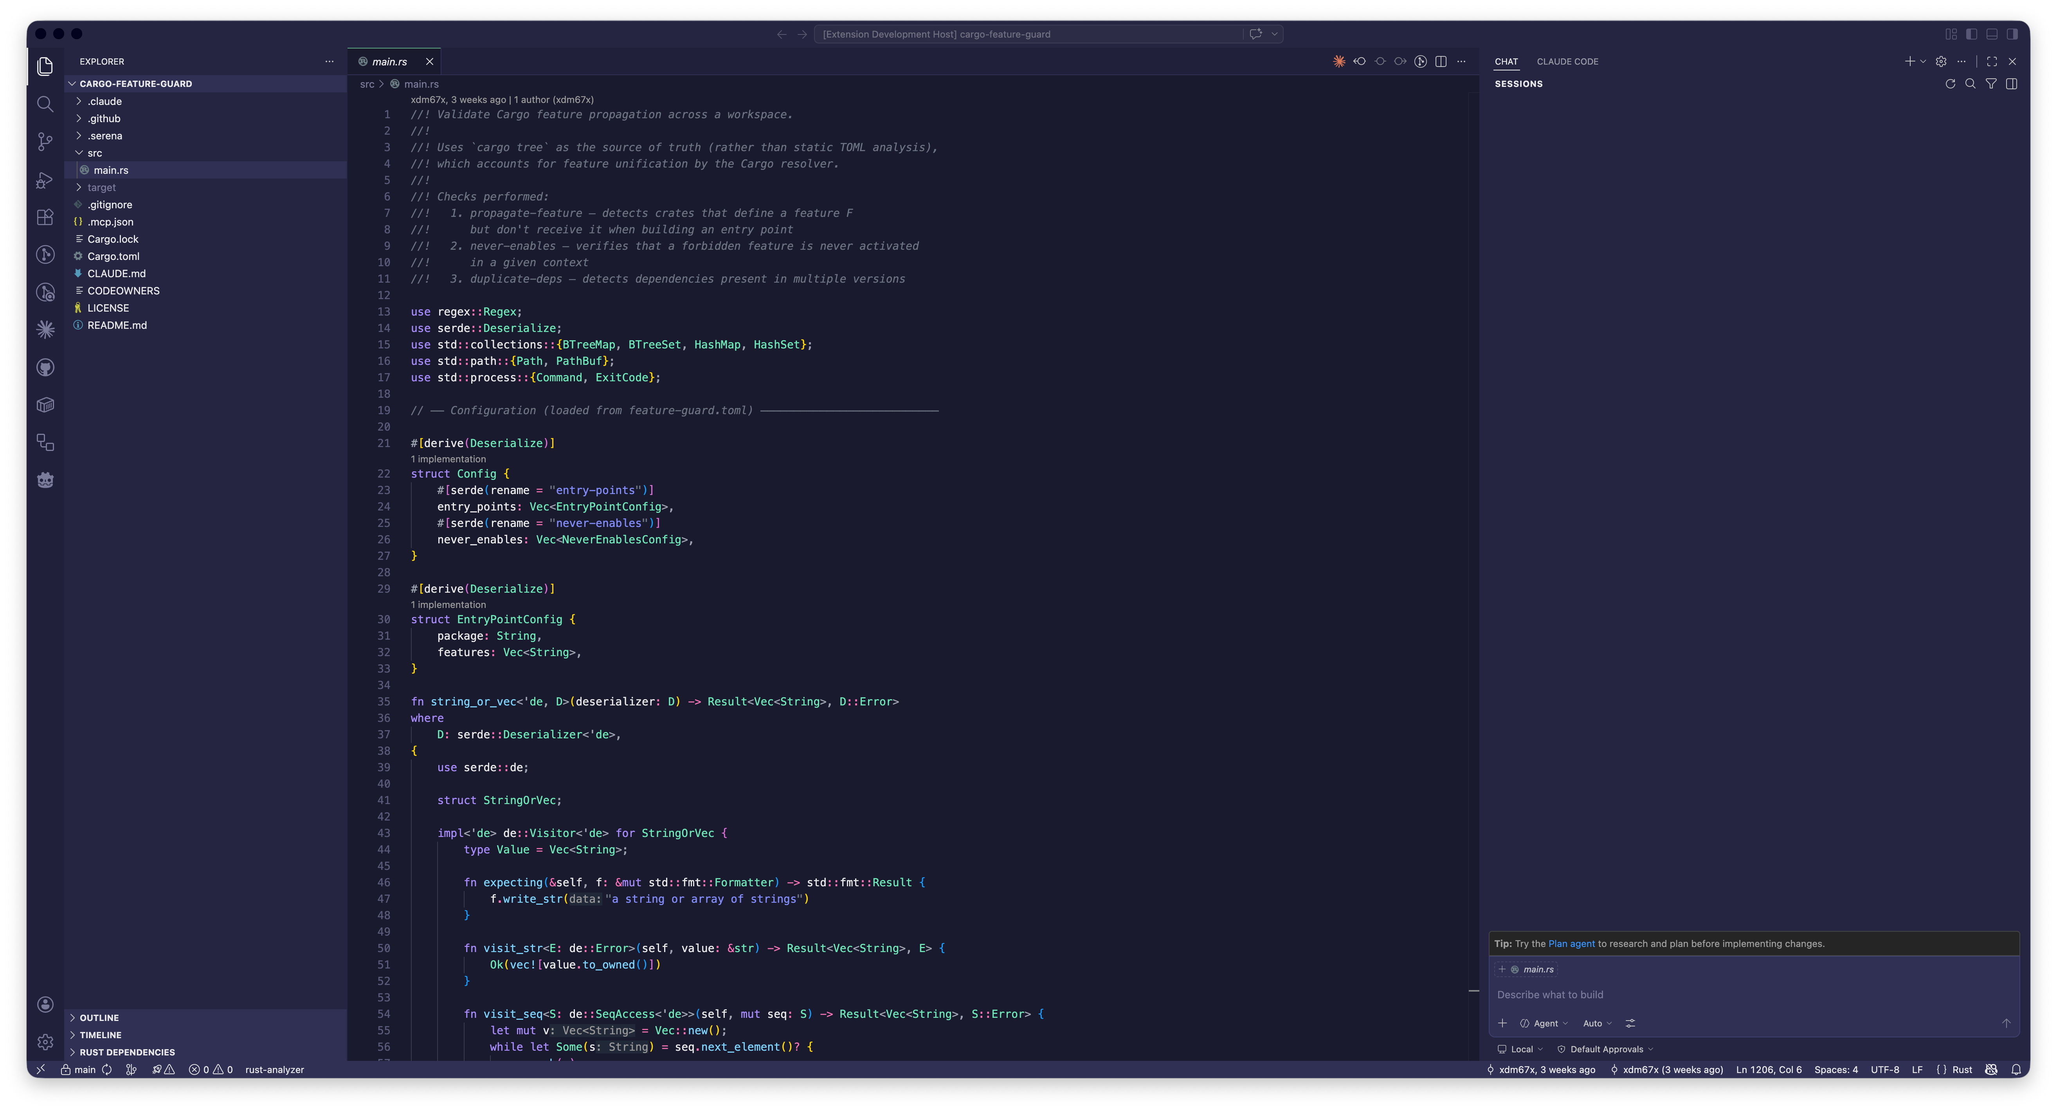Expand the target folder
The image size is (2057, 1111).
pyautogui.click(x=101, y=188)
